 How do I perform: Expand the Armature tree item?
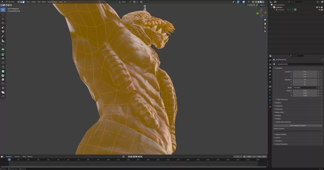274,10
